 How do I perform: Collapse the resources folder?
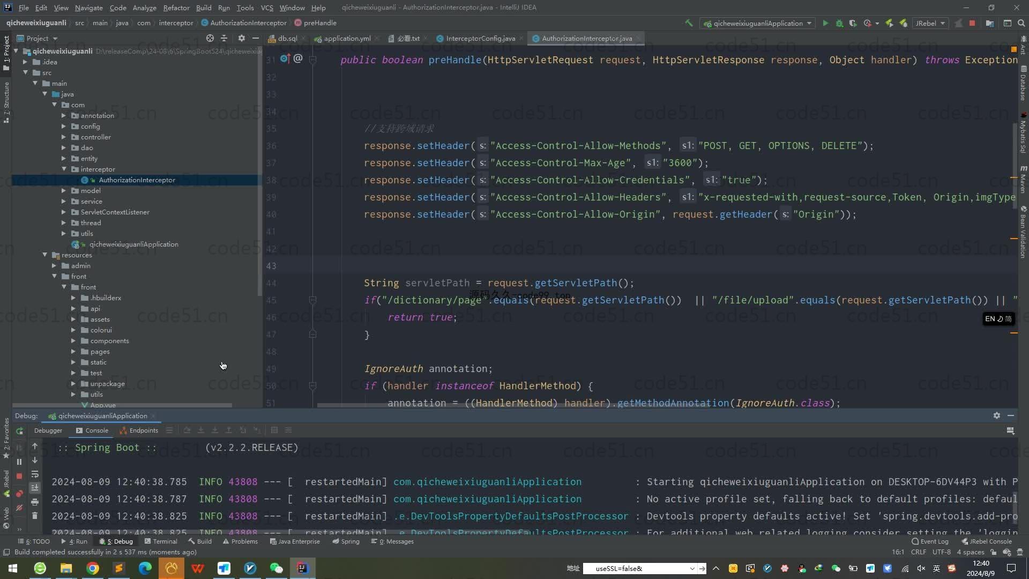(45, 255)
